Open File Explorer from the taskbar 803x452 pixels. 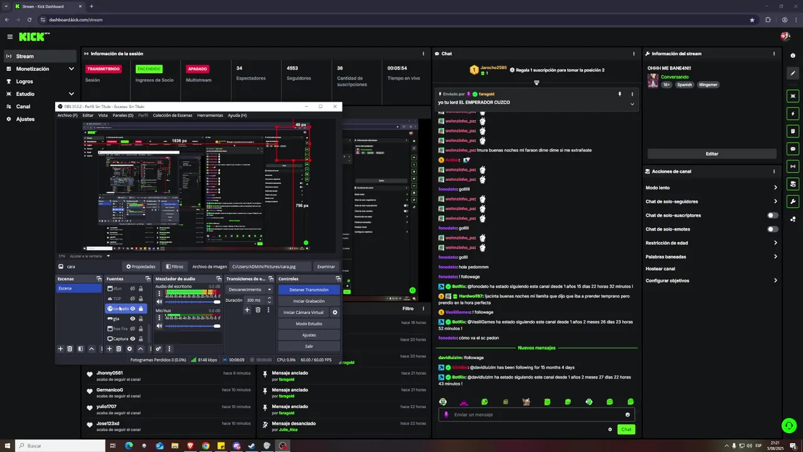[175, 446]
